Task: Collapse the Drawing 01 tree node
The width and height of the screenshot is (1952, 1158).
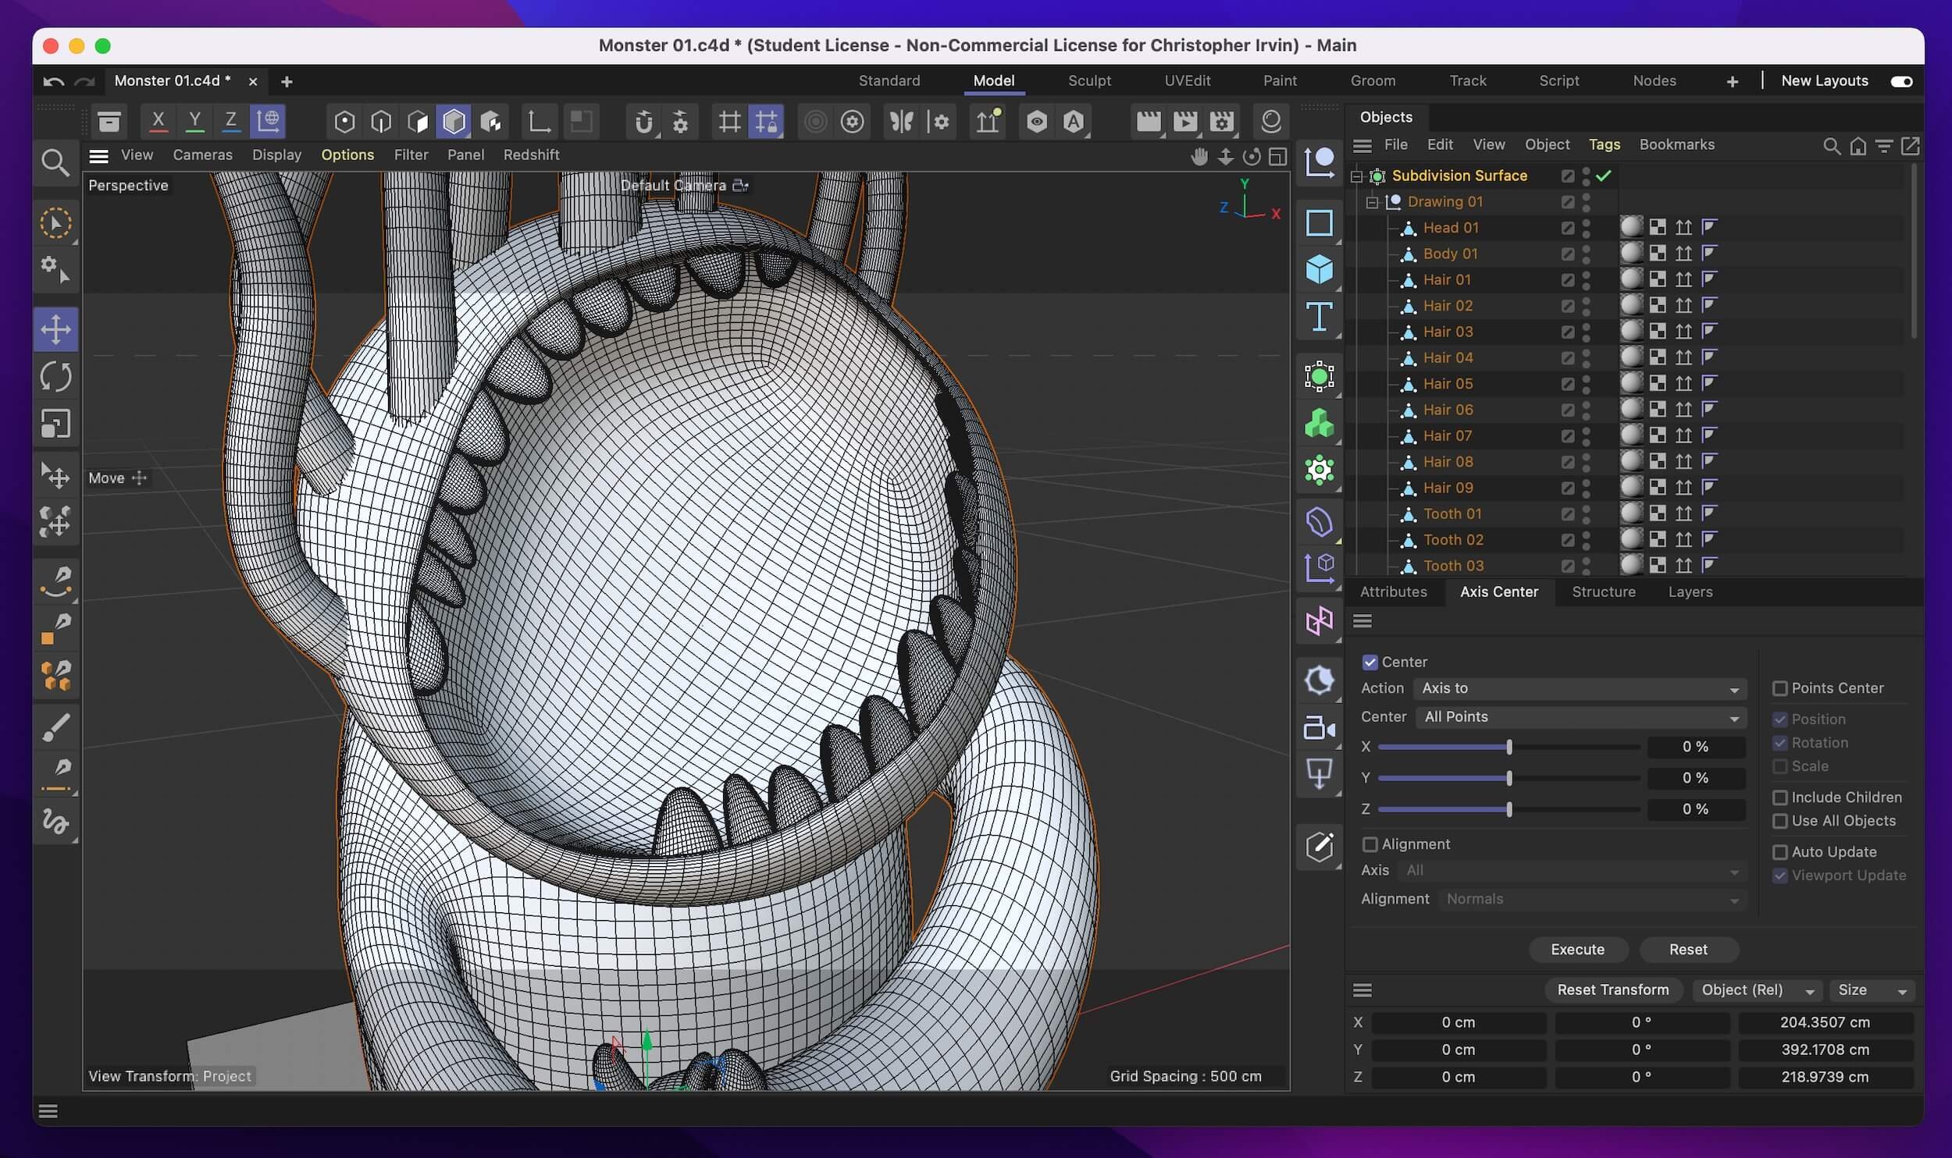Action: pyautogui.click(x=1372, y=202)
